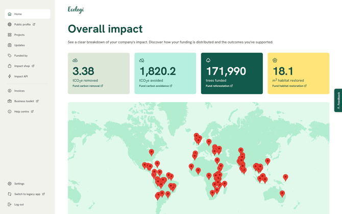Click the Ecologi logo
Screen dimensions: 342x214
[76, 10]
